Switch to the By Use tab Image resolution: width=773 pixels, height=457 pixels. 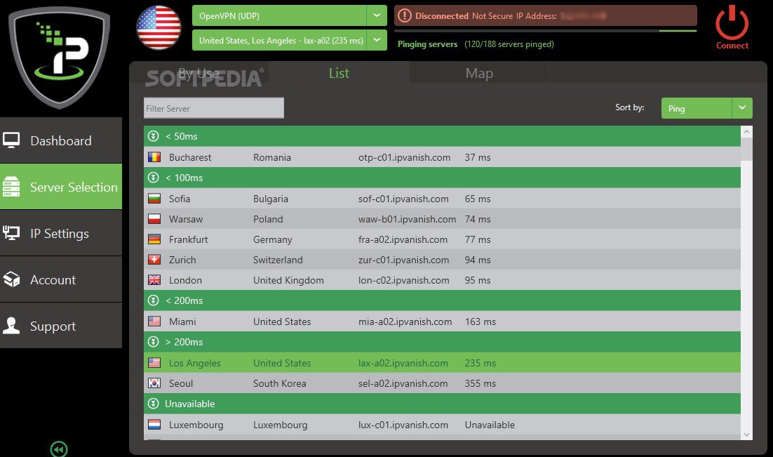[x=199, y=73]
